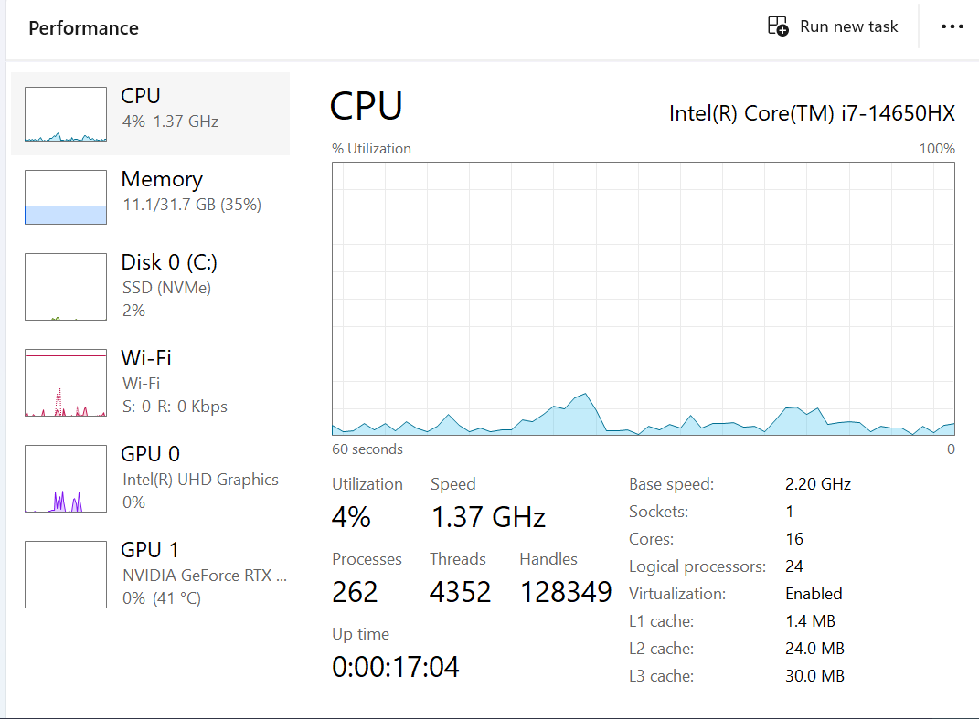Click the Up time value
Image resolution: width=979 pixels, height=719 pixels.
[395, 667]
